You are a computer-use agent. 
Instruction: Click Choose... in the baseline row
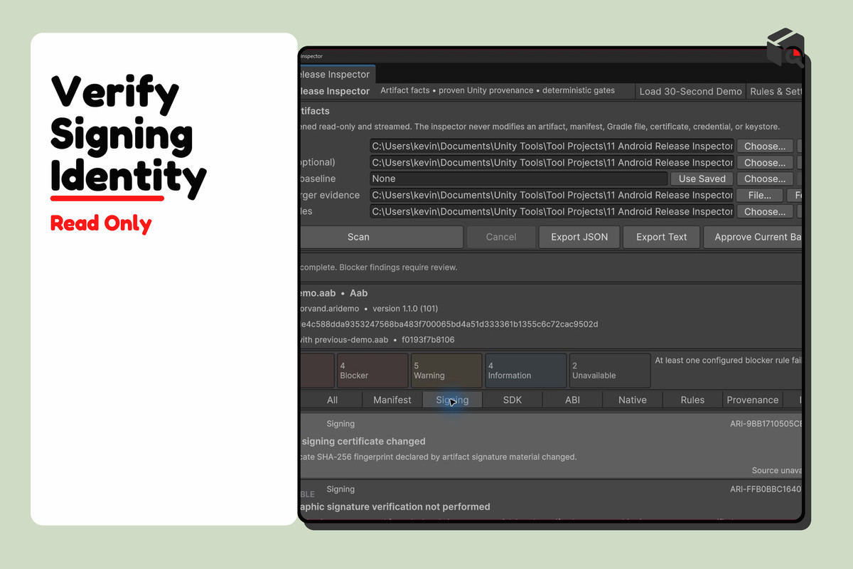coord(765,179)
